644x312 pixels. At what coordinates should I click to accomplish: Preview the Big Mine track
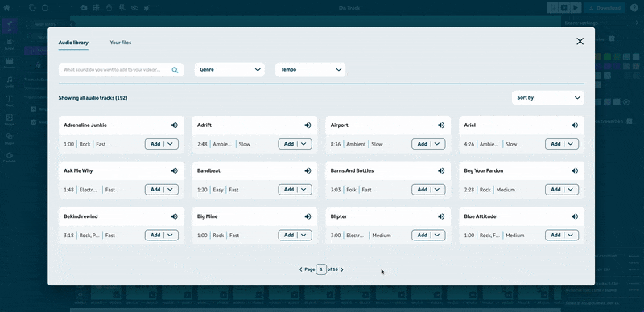click(x=308, y=216)
